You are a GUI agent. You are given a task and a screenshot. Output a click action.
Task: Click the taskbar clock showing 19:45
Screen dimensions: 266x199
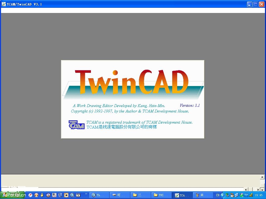coord(259,195)
